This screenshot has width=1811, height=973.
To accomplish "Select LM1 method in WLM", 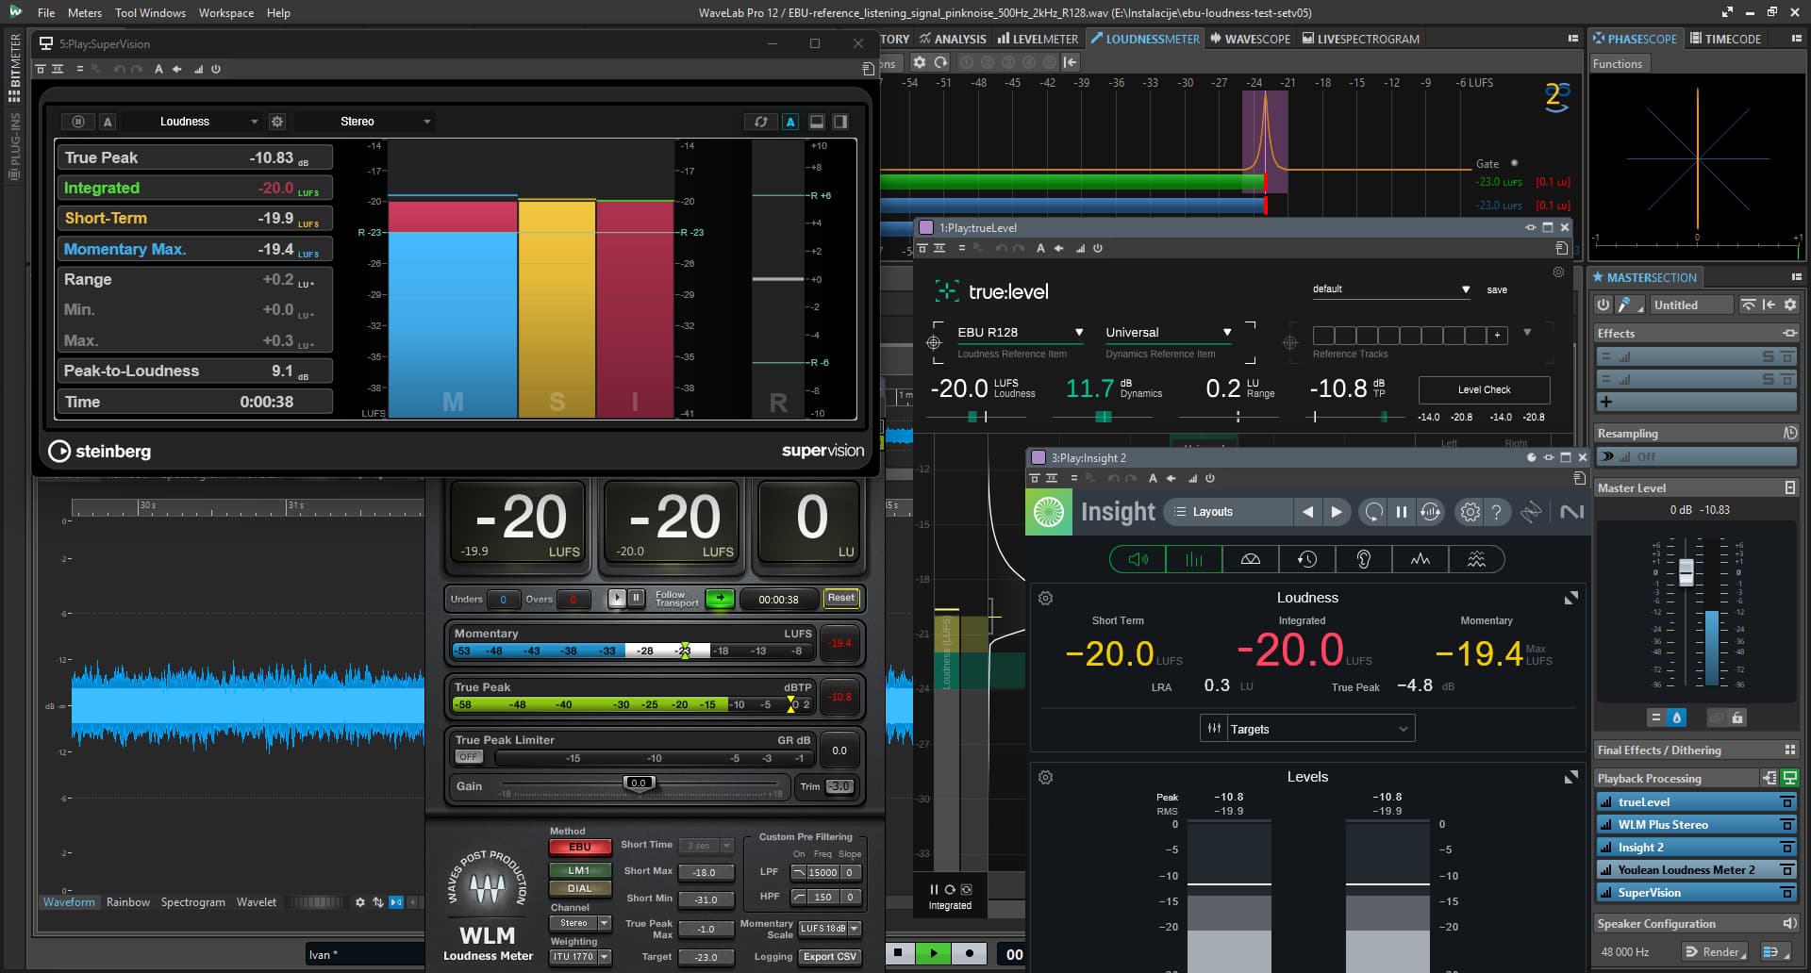I will point(579,870).
